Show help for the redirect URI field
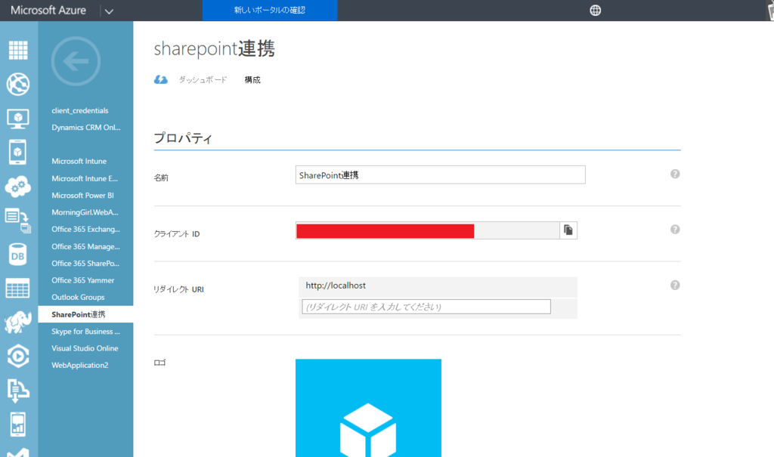Viewport: 774px width, 457px height. (x=675, y=286)
